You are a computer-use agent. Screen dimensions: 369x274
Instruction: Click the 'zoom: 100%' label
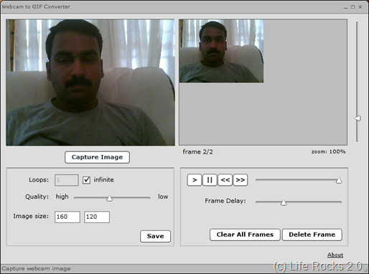click(328, 151)
